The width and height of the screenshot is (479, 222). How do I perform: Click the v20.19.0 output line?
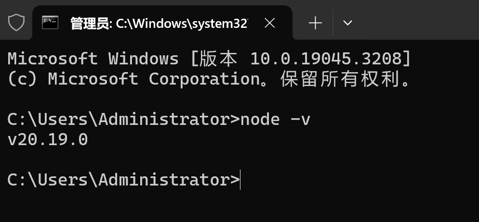tap(48, 140)
